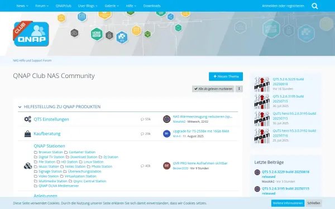Click the QNAP Club logo
This screenshot has height=209, width=335.
[31, 33]
